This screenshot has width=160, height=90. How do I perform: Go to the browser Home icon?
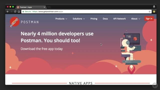click(x=19, y=11)
